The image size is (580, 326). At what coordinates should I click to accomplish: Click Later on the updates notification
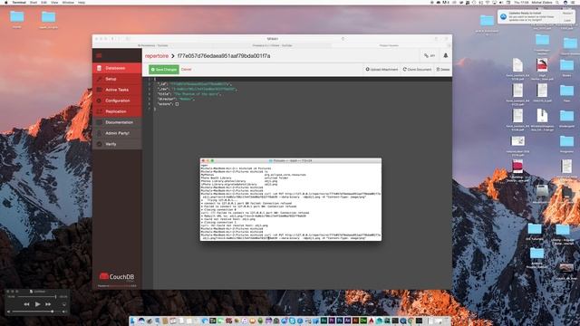[x=567, y=20]
